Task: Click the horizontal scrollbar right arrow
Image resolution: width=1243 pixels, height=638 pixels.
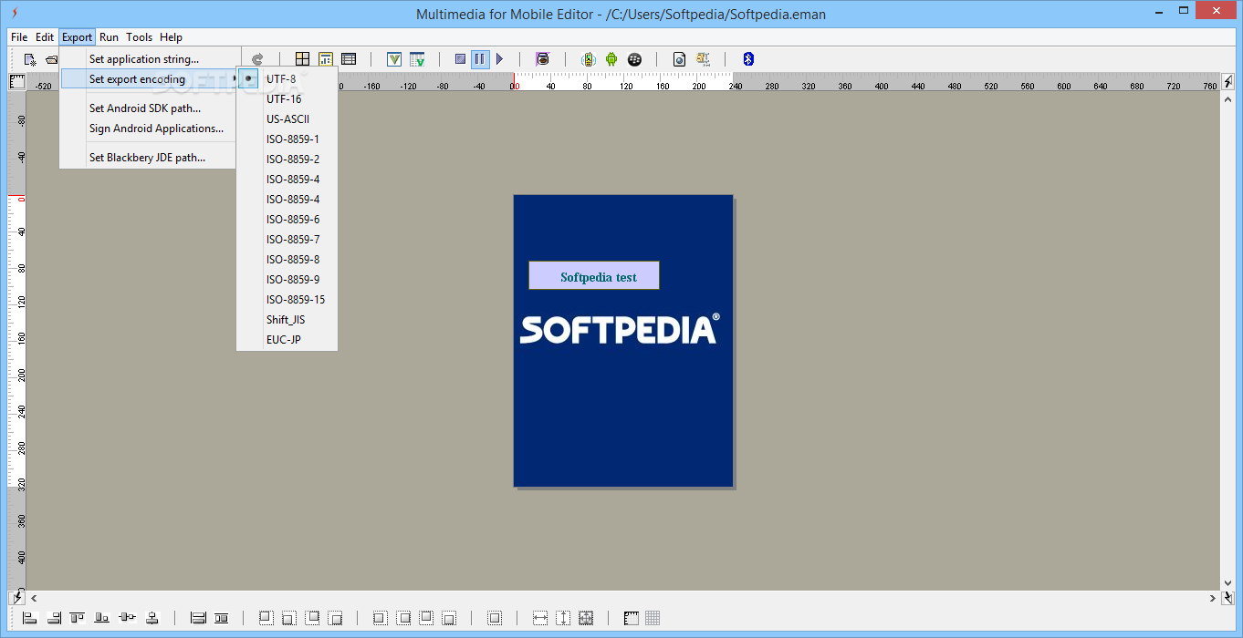Action: click(1213, 599)
